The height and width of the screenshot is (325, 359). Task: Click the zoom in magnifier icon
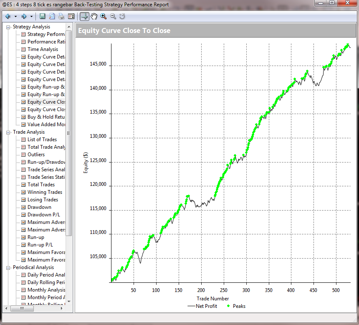[104, 16]
